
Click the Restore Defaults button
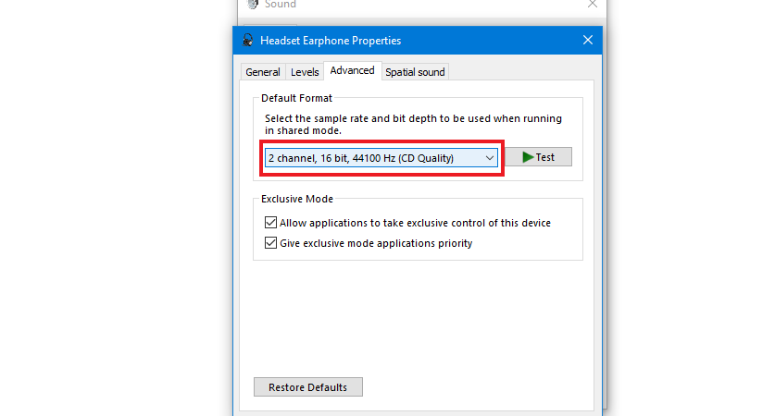(308, 387)
